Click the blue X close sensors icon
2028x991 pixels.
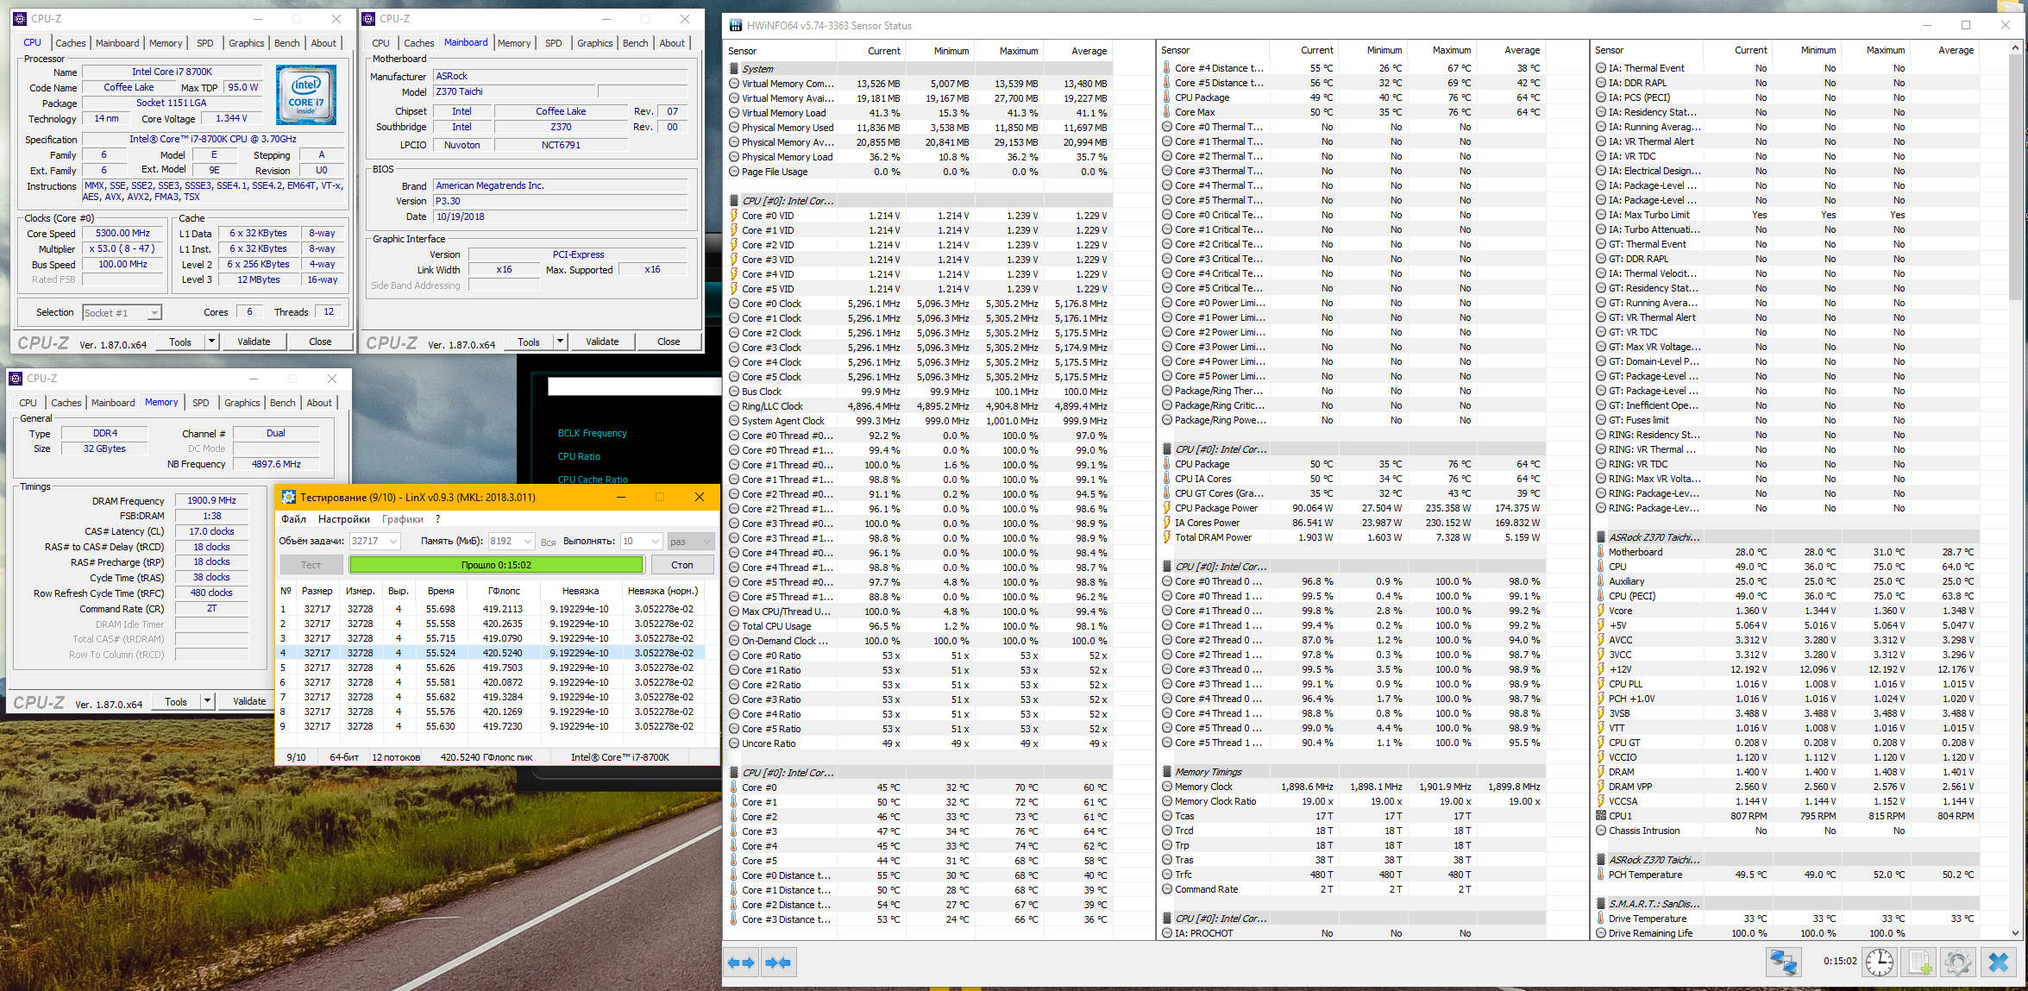click(x=1999, y=962)
